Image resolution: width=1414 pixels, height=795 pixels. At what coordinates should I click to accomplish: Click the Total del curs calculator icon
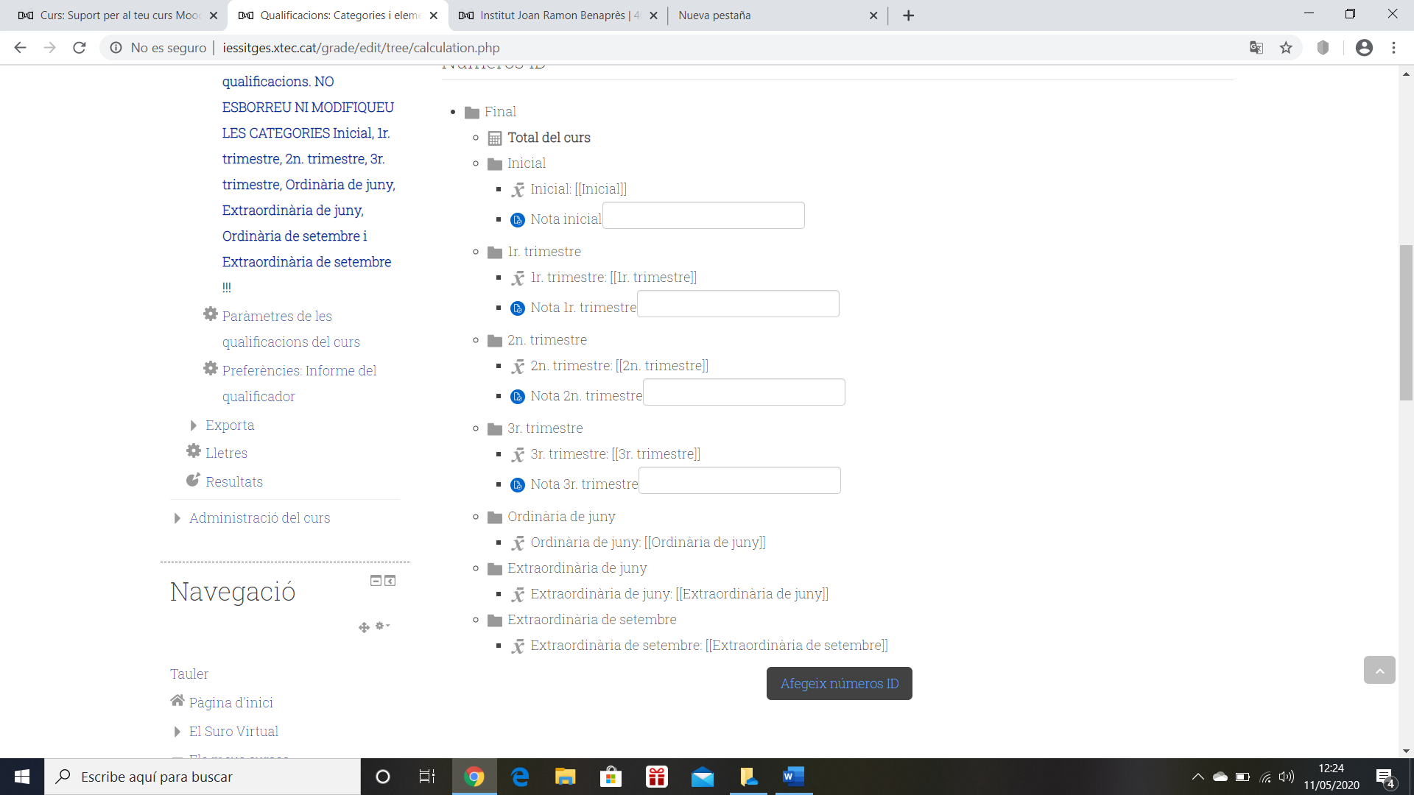coord(495,138)
